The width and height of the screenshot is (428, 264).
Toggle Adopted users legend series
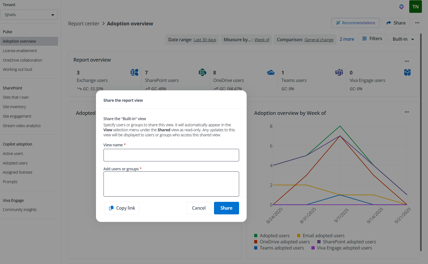pos(272,236)
